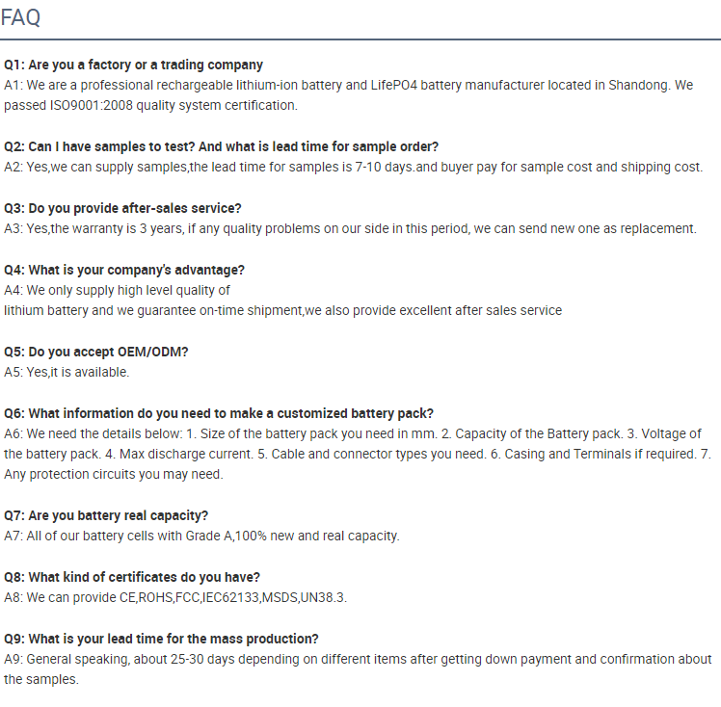Click the A5 answer 'Yes,it is available'

[67, 372]
